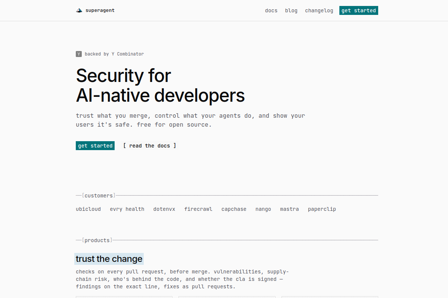Open the blog navigation link
The width and height of the screenshot is (448, 298).
pos(291,10)
